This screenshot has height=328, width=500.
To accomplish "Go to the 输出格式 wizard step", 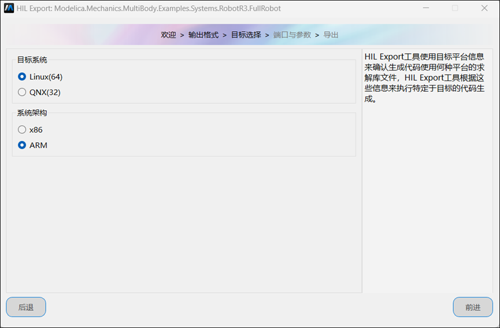I will pyautogui.click(x=203, y=35).
